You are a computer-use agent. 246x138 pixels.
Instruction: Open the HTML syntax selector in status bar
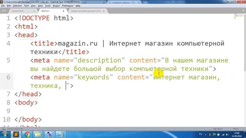pyautogui.click(x=236, y=129)
